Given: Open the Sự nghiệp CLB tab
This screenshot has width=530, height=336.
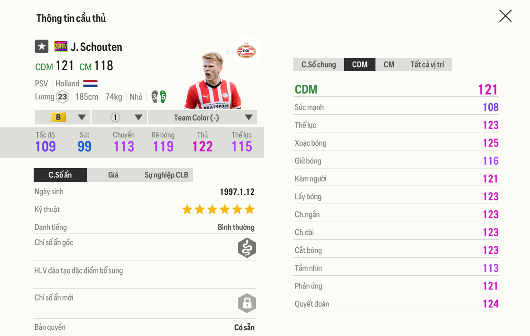Looking at the screenshot, I should pos(166,175).
